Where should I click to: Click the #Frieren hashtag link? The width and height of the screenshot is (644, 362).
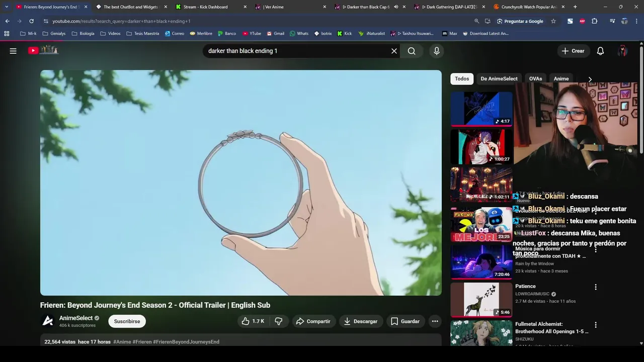coord(142,342)
